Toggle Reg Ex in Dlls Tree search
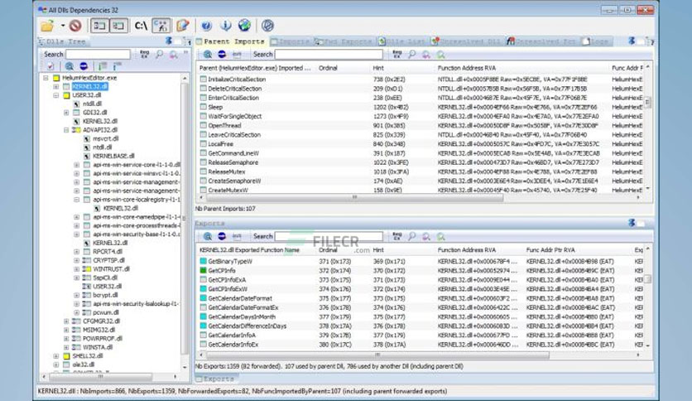Screen dimensions: 692x401 [144, 55]
